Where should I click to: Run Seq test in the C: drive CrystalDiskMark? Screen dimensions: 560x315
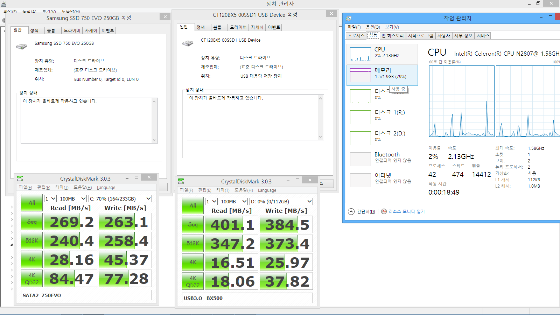pyautogui.click(x=32, y=222)
